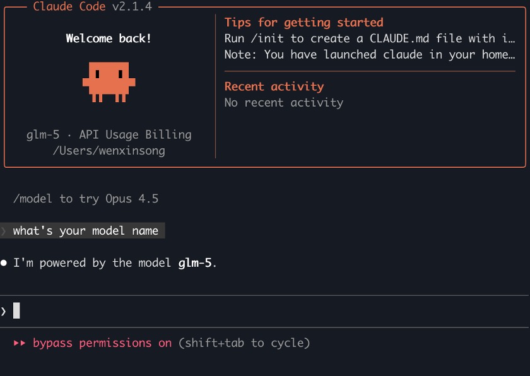530x376 pixels.
Task: Click the Run /init tip line
Action: [x=370, y=38]
